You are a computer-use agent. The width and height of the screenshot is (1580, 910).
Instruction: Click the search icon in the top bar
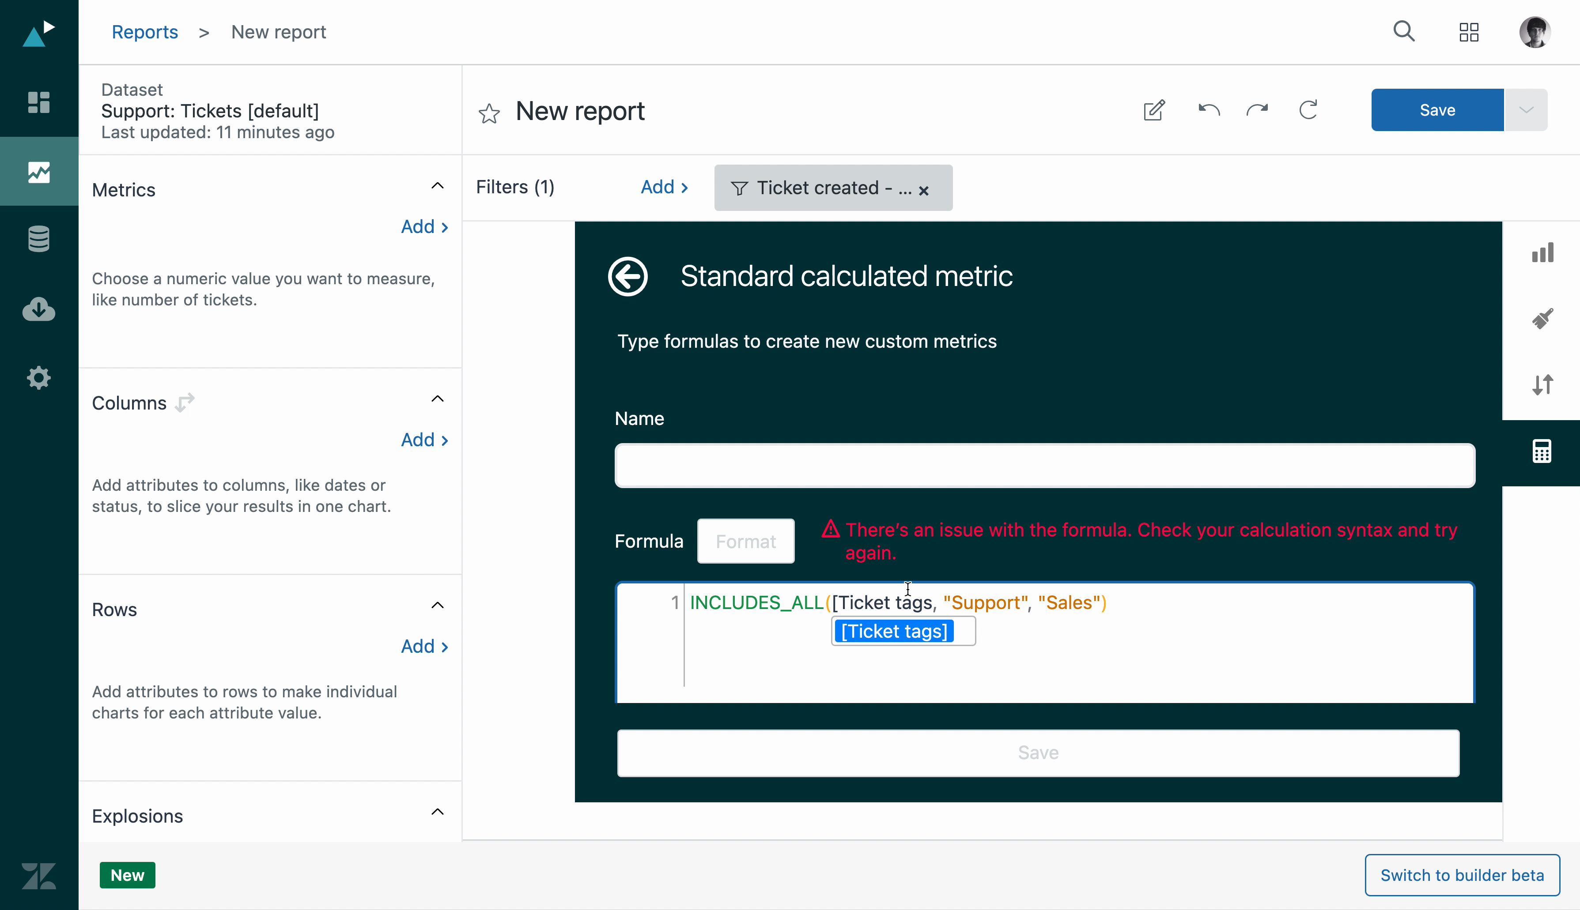coord(1404,30)
